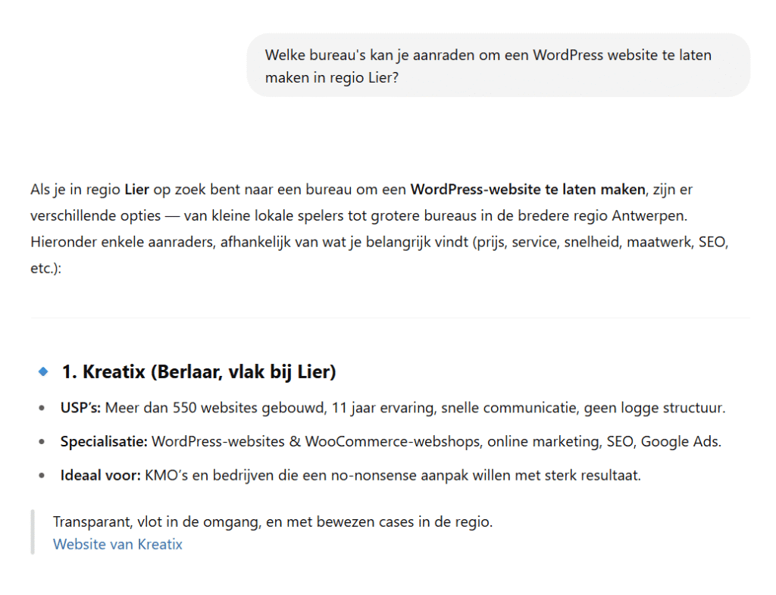Click the bullet dot before "USP's"
The width and height of the screenshot is (776, 595).
tap(42, 409)
